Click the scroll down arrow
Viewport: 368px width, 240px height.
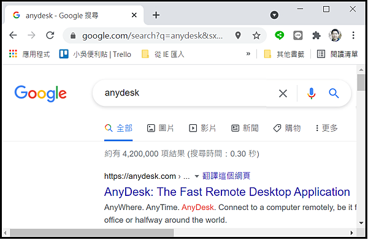pyautogui.click(x=361, y=223)
